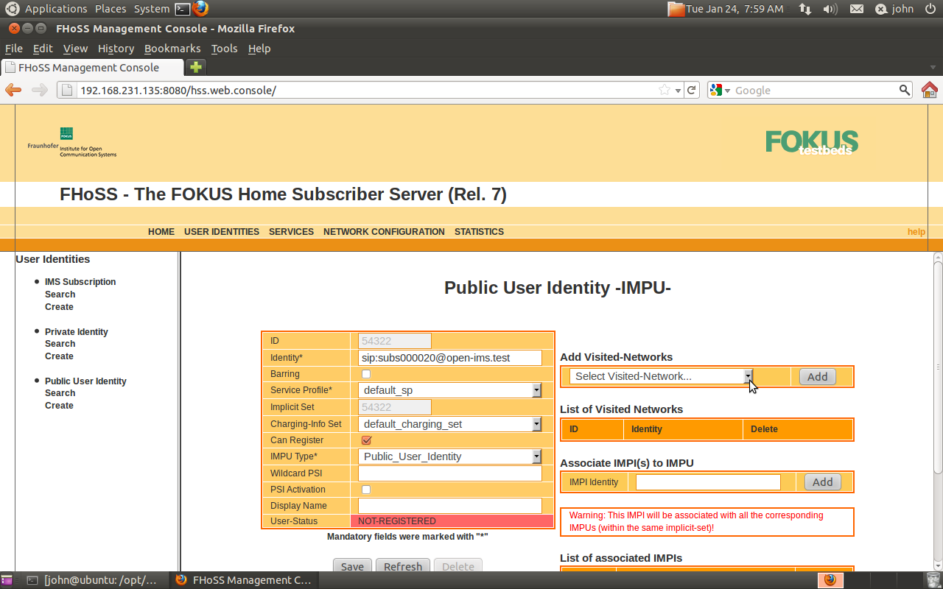The image size is (943, 589).
Task: Open URL history dropdown arrow
Action: pos(679,91)
